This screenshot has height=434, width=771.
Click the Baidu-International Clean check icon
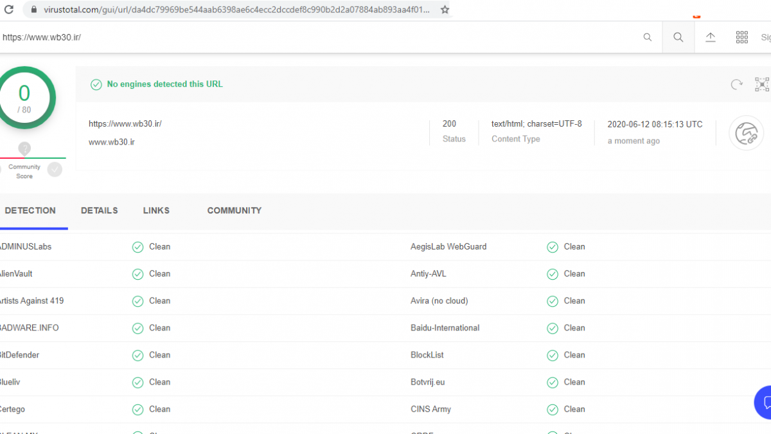[553, 328]
